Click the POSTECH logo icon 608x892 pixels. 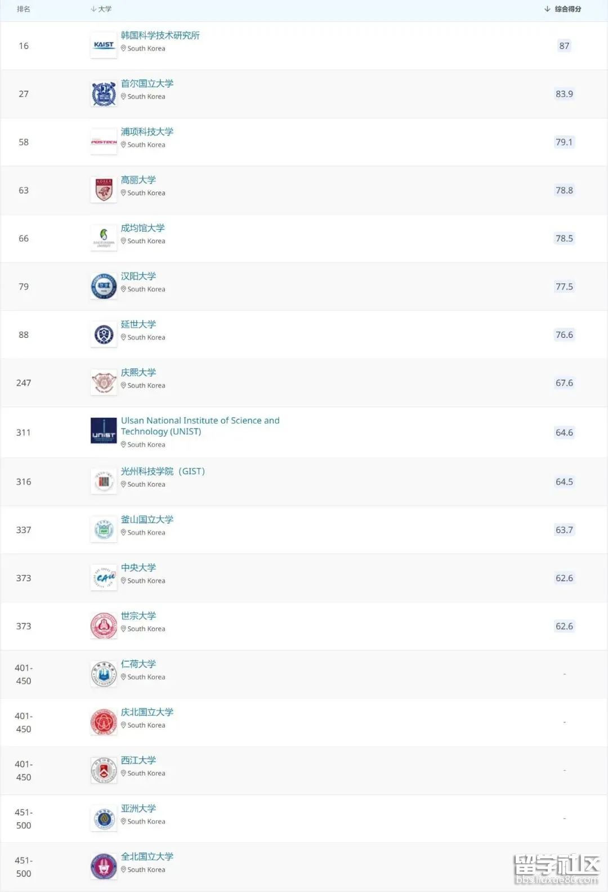pyautogui.click(x=104, y=142)
